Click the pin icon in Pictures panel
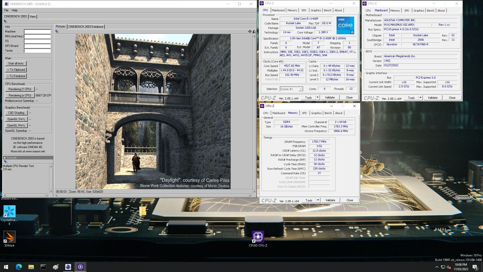Viewport: 483px width, 272px height. coord(57,31)
